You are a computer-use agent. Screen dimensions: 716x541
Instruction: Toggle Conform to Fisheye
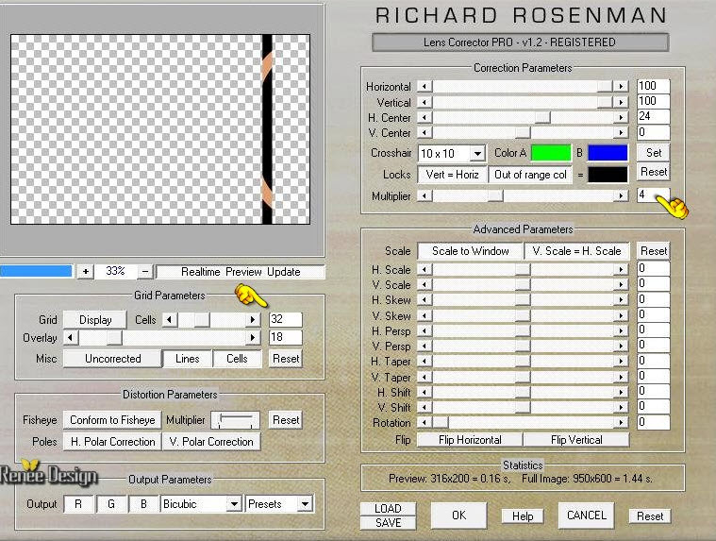point(112,420)
